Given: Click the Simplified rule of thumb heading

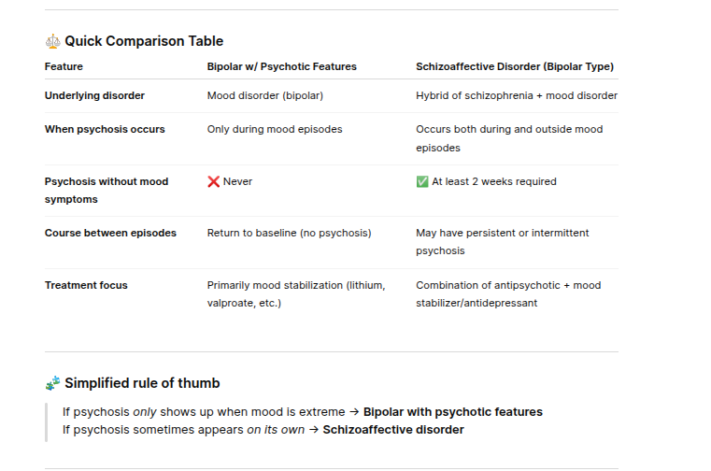Looking at the screenshot, I should point(142,383).
